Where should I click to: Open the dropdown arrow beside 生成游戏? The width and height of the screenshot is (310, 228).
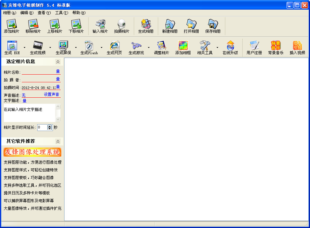coord(149,47)
